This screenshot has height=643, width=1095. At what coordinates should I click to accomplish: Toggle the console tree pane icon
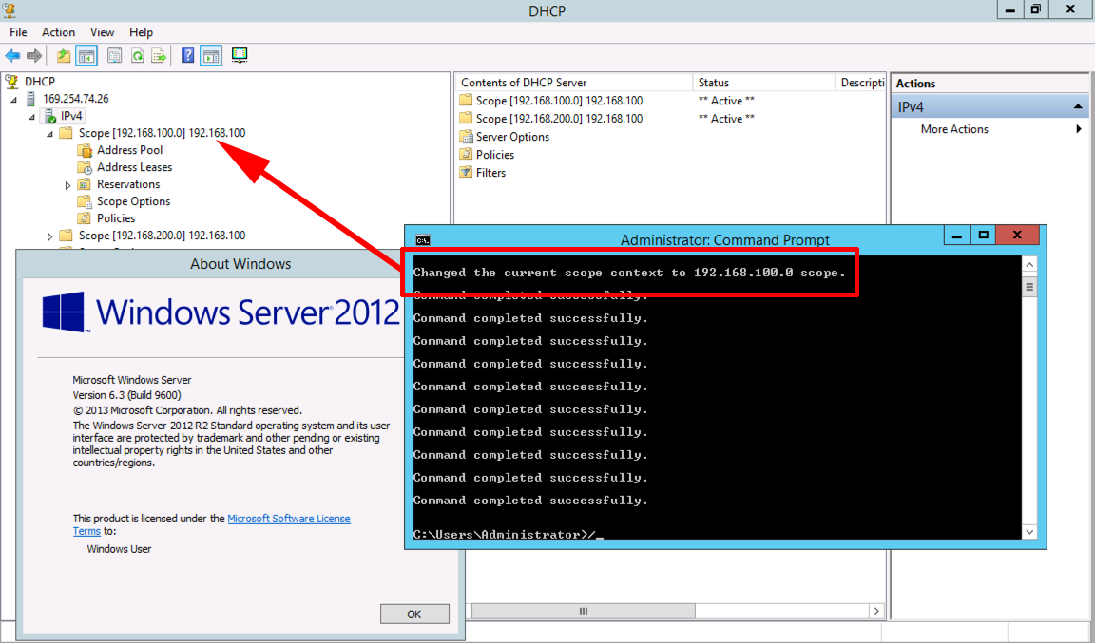pos(86,54)
